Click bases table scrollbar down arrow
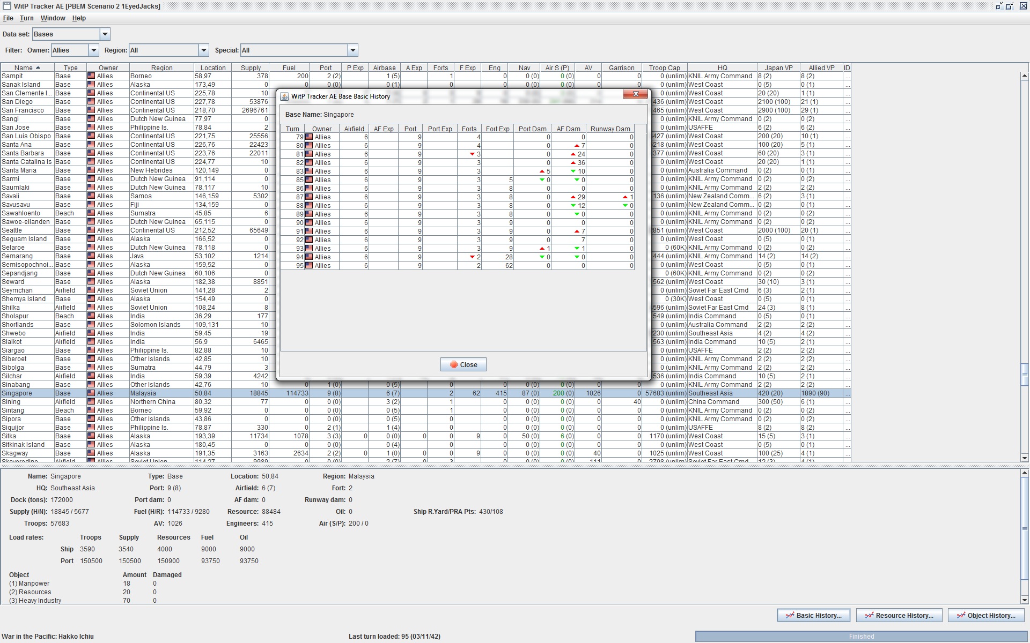Viewport: 1030px width, 643px height. pos(1025,458)
